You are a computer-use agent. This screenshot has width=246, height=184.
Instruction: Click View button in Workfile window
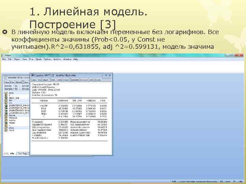[x=7, y=82]
